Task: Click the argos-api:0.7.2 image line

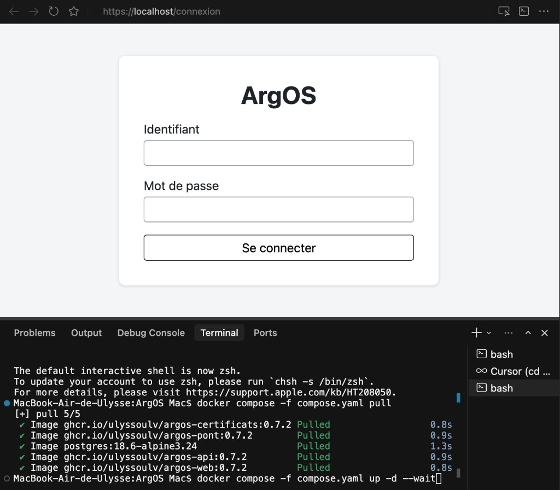Action: click(x=138, y=457)
